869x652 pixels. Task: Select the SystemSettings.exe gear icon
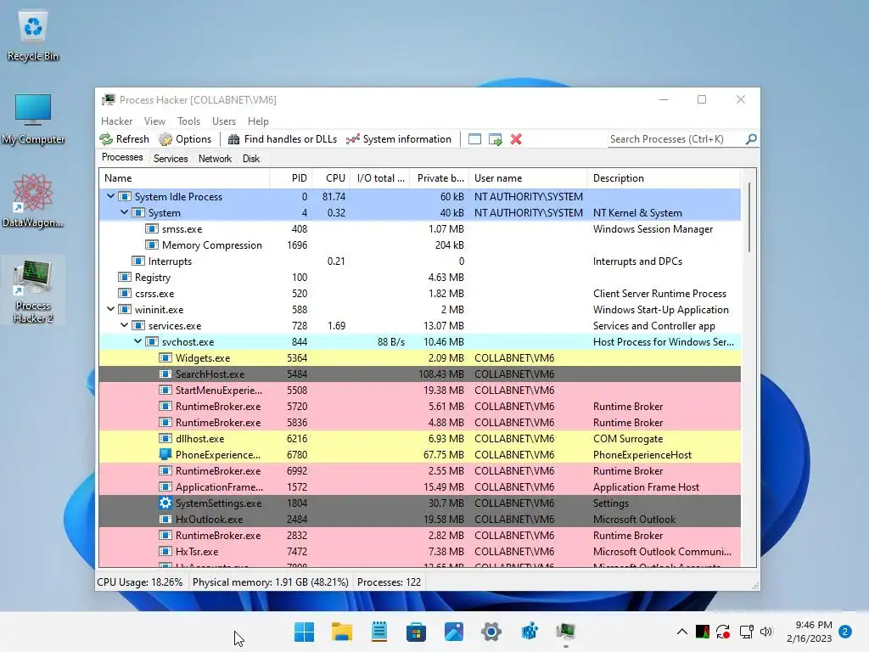point(165,503)
